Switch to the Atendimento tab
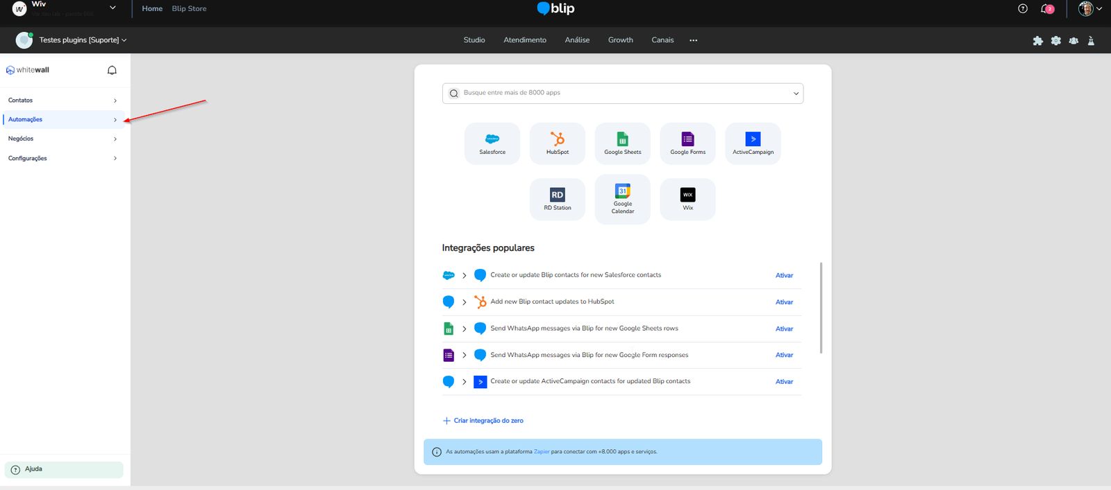The width and height of the screenshot is (1111, 490). tap(525, 40)
